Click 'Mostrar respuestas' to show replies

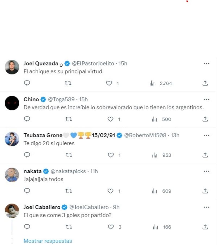(x=48, y=241)
